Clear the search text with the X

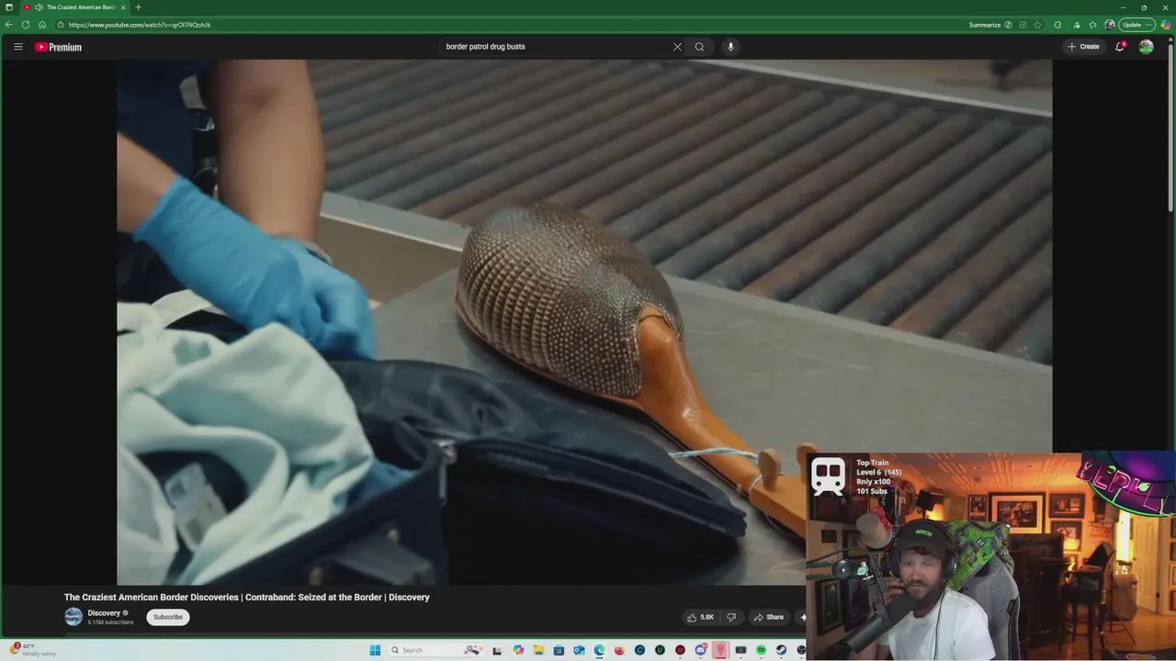(x=677, y=47)
